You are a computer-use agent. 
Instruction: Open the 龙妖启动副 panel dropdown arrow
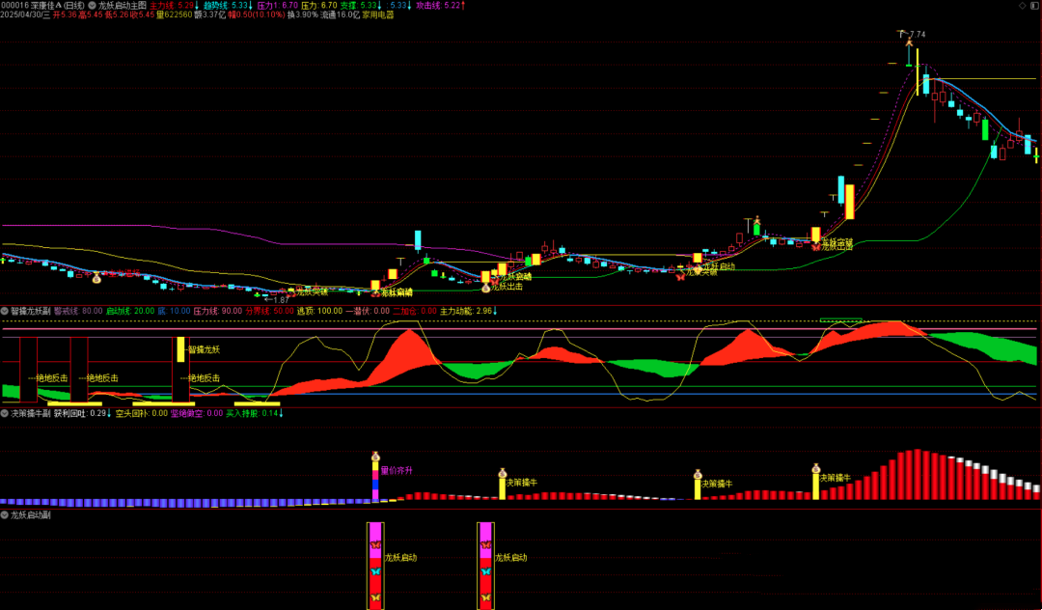[x=5, y=515]
